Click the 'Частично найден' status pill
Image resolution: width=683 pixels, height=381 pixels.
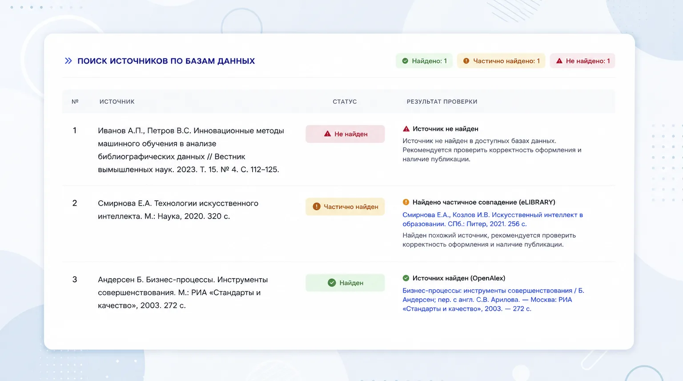(x=345, y=207)
